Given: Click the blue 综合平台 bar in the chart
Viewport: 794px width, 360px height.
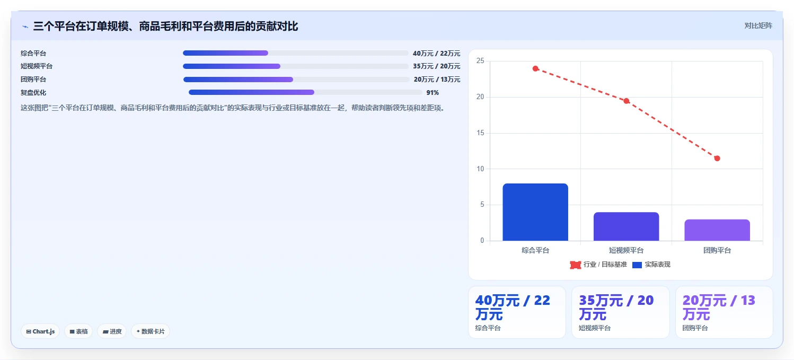Looking at the screenshot, I should coord(535,212).
